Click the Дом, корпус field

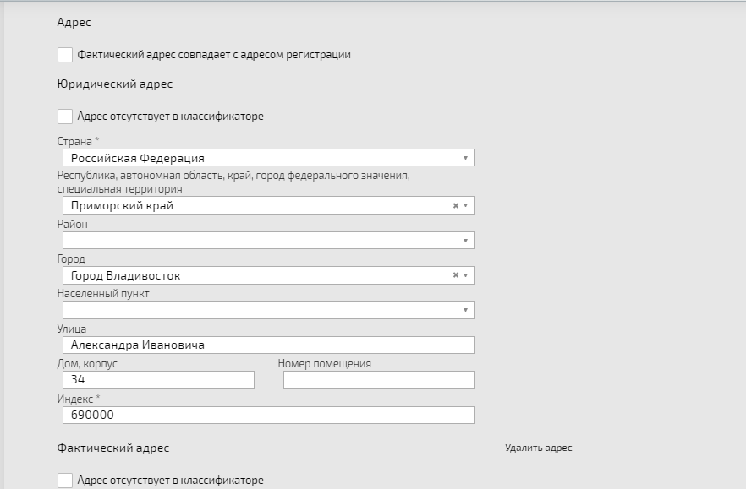click(x=158, y=380)
